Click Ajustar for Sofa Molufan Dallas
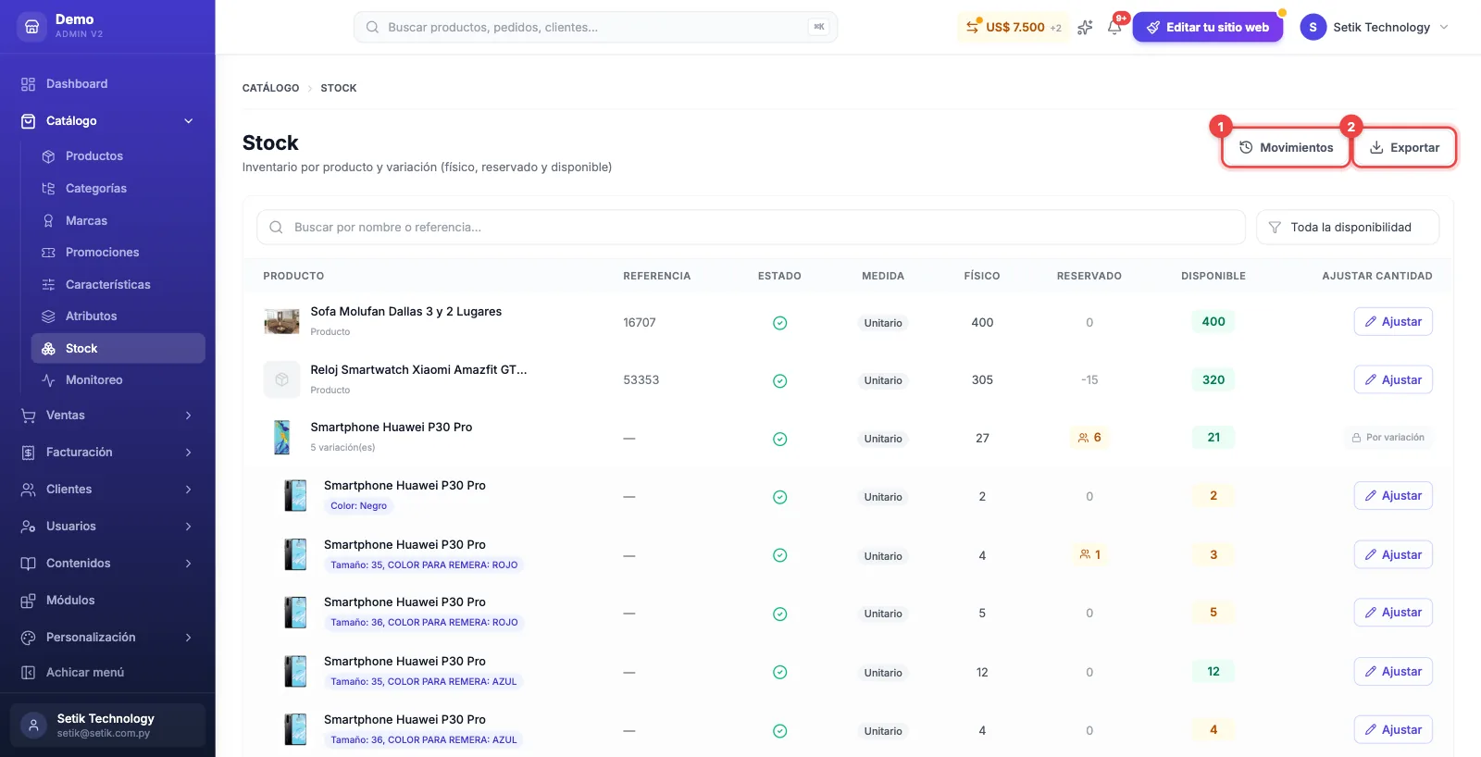Image resolution: width=1481 pixels, height=757 pixels. [1393, 321]
